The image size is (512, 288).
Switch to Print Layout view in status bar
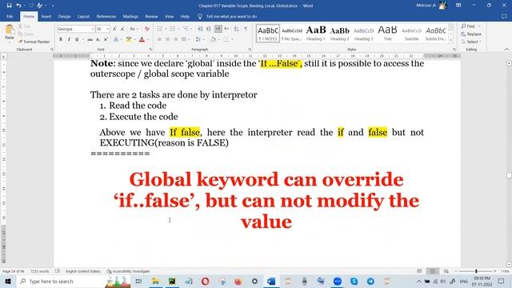click(x=433, y=271)
